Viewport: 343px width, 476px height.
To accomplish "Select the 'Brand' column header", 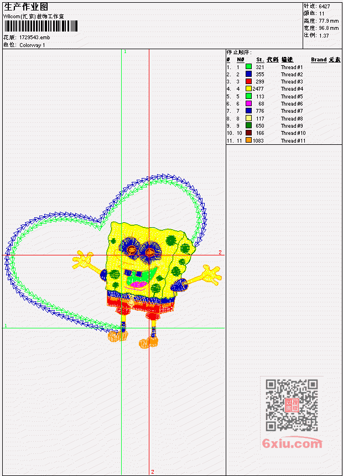I will pos(319,60).
